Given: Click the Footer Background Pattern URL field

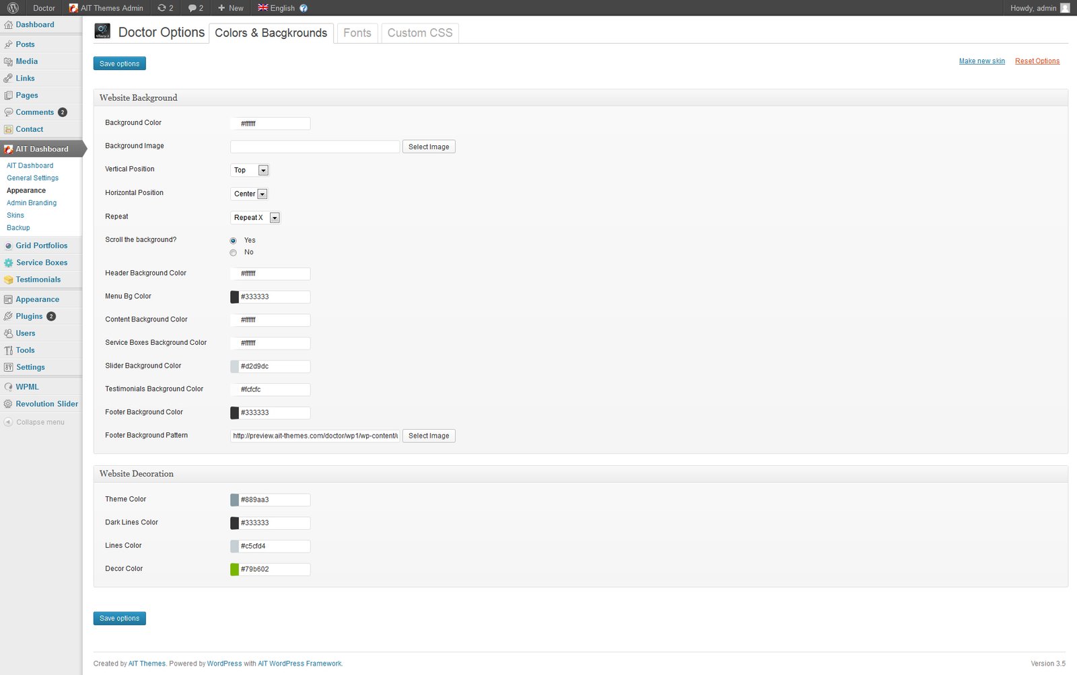Looking at the screenshot, I should [315, 436].
